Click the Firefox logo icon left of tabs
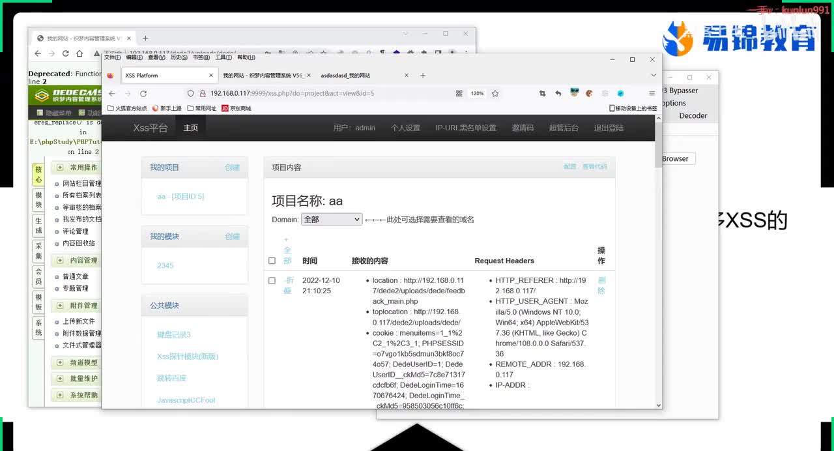 tap(110, 76)
